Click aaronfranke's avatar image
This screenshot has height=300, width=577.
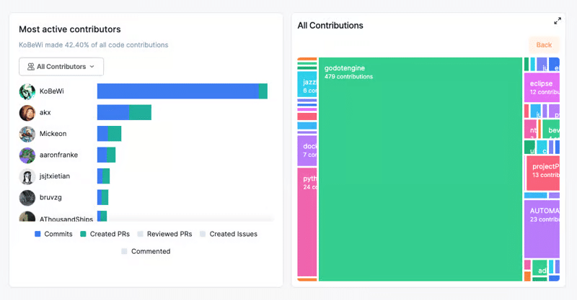(27, 155)
